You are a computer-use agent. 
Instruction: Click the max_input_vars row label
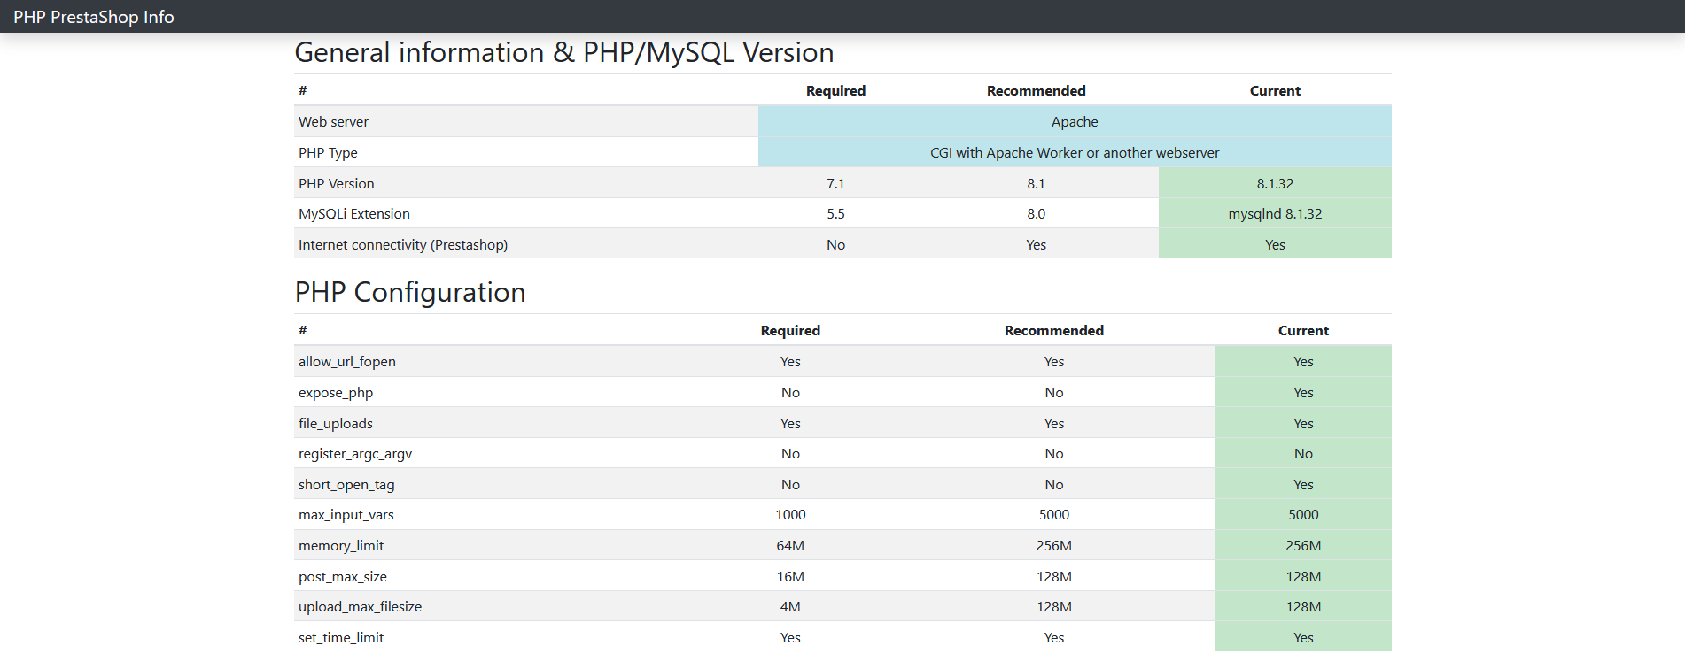pos(346,515)
